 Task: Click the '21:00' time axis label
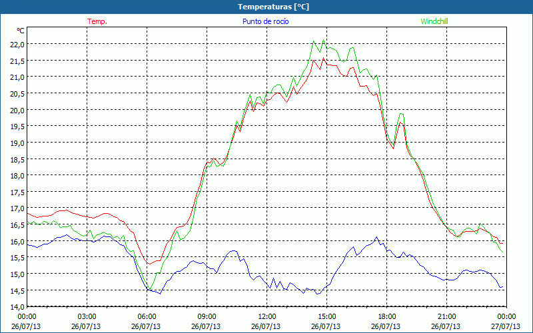[446, 316]
